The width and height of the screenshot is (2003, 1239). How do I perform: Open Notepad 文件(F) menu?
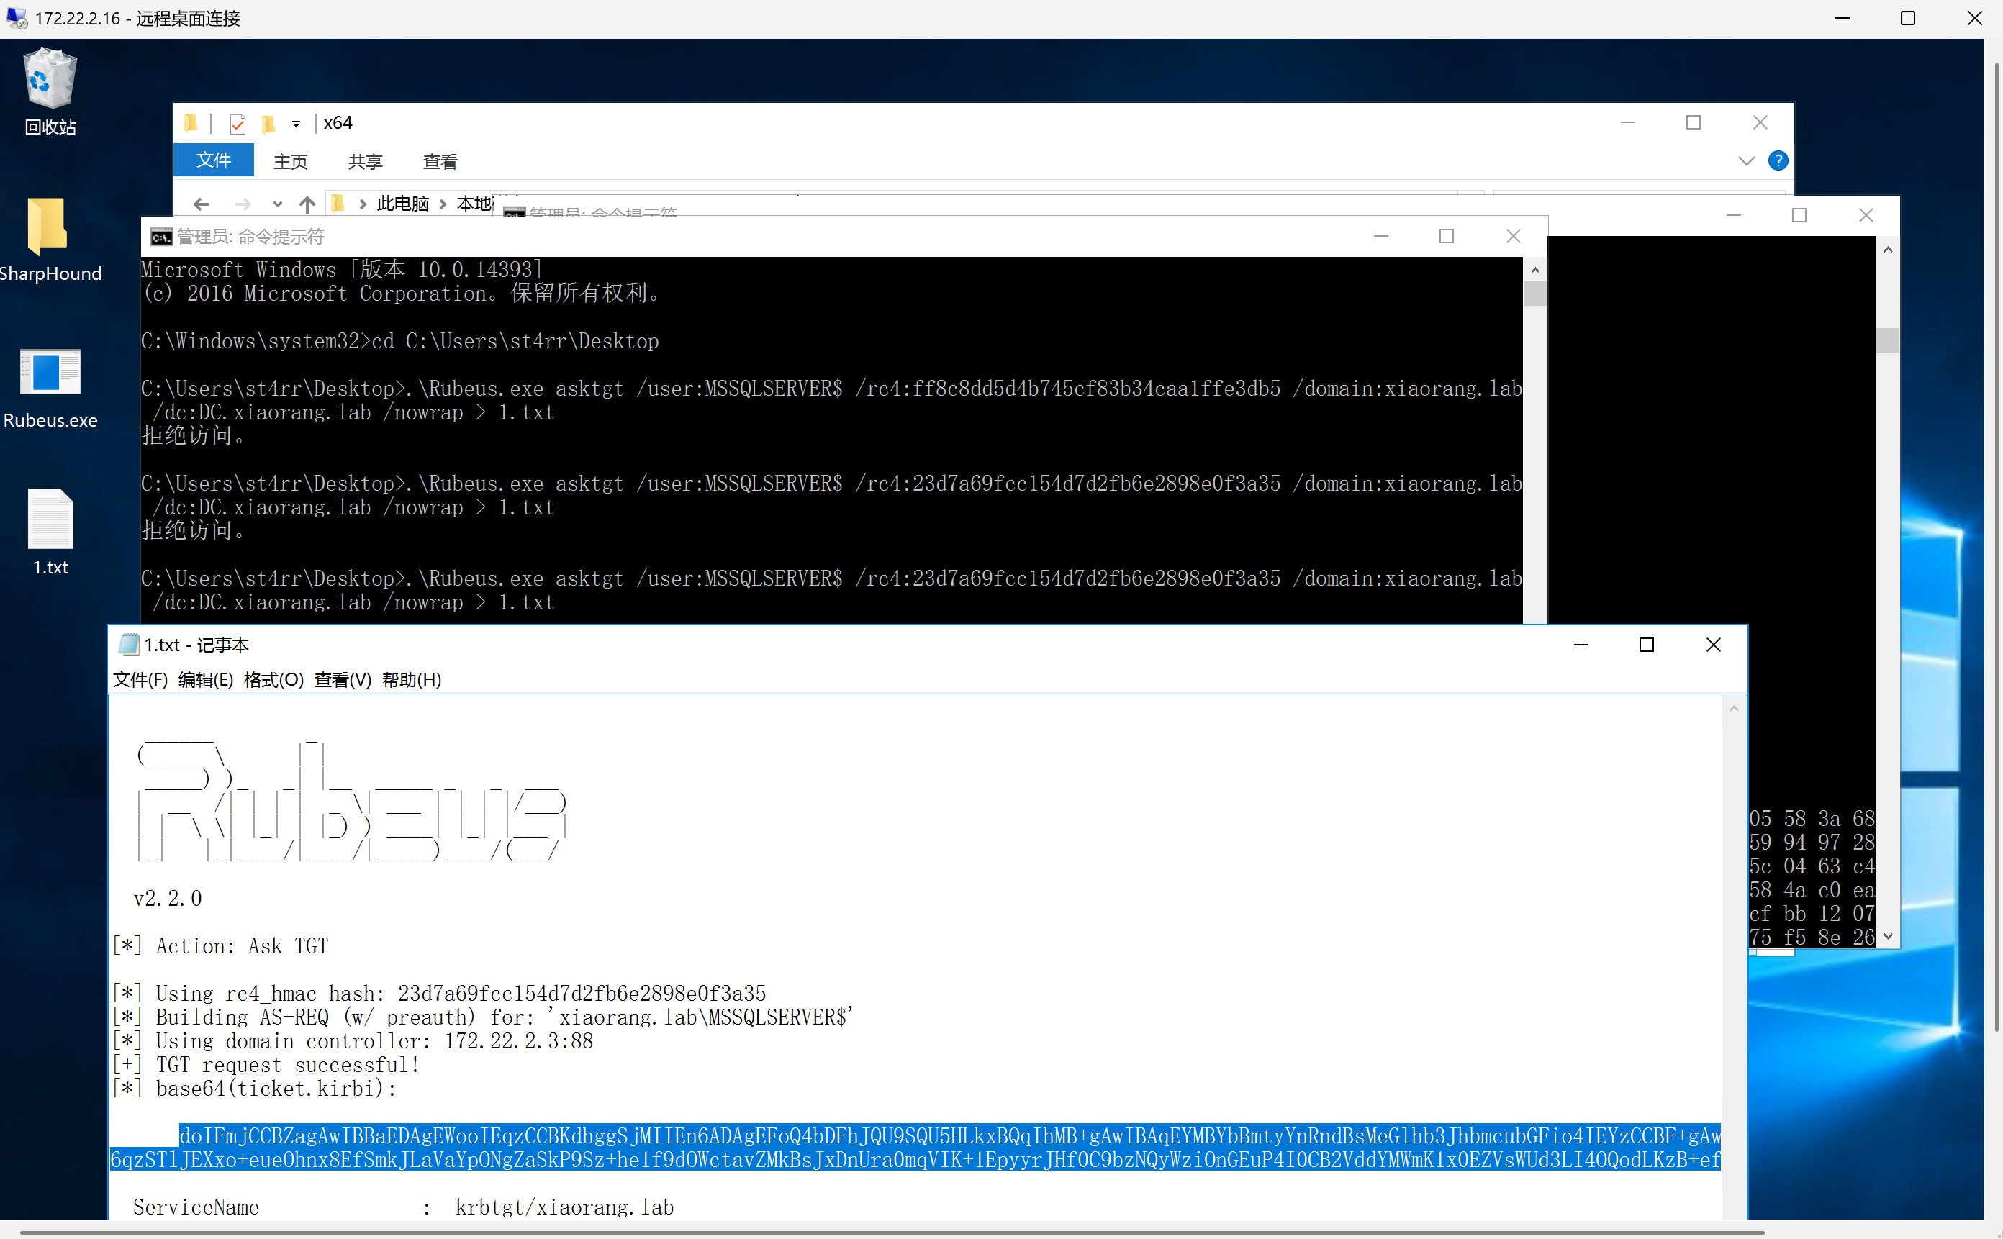click(140, 679)
